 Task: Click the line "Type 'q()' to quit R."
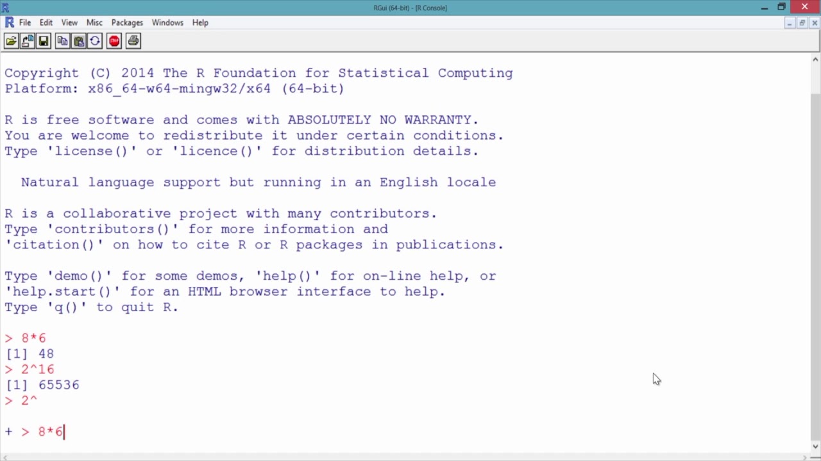pos(92,307)
